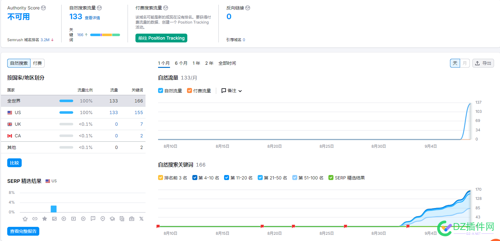500x241 pixels.
Task: Click the graduation cap SERP icon
Action: tap(112, 219)
